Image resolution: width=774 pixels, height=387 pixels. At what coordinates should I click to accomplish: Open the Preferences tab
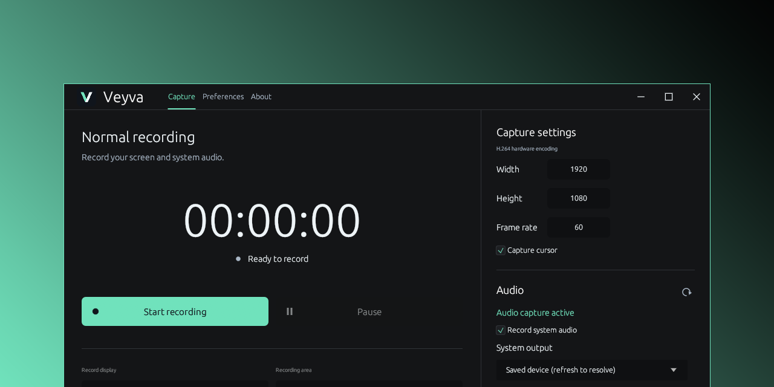(223, 97)
